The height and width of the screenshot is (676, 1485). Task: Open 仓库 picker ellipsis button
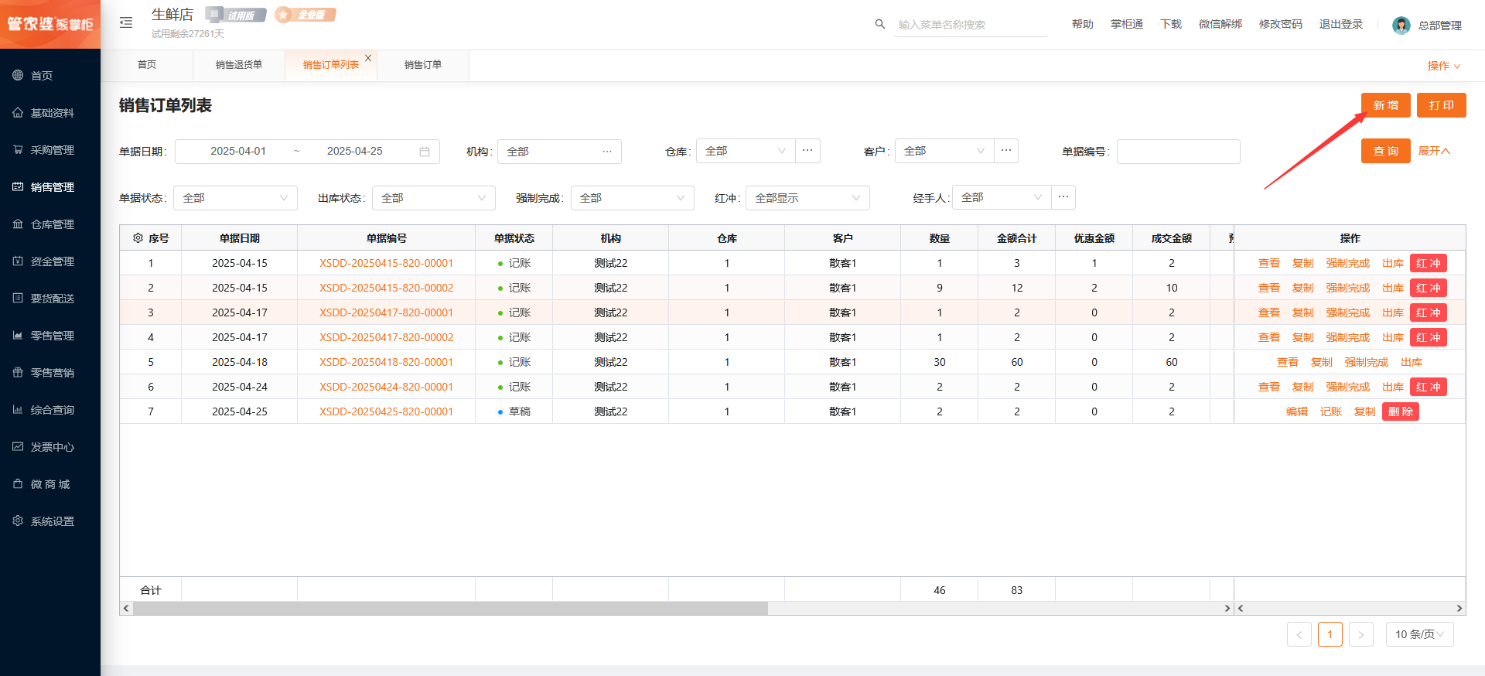tap(807, 151)
